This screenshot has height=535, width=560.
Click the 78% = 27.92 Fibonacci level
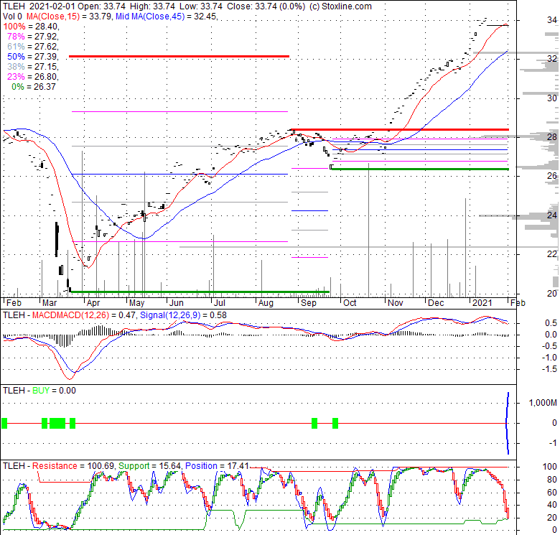tap(32, 37)
